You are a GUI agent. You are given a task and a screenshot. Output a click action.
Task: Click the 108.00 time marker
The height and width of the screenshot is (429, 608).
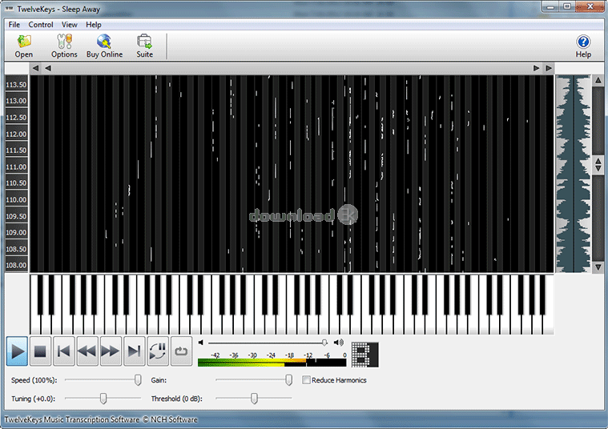point(16,265)
